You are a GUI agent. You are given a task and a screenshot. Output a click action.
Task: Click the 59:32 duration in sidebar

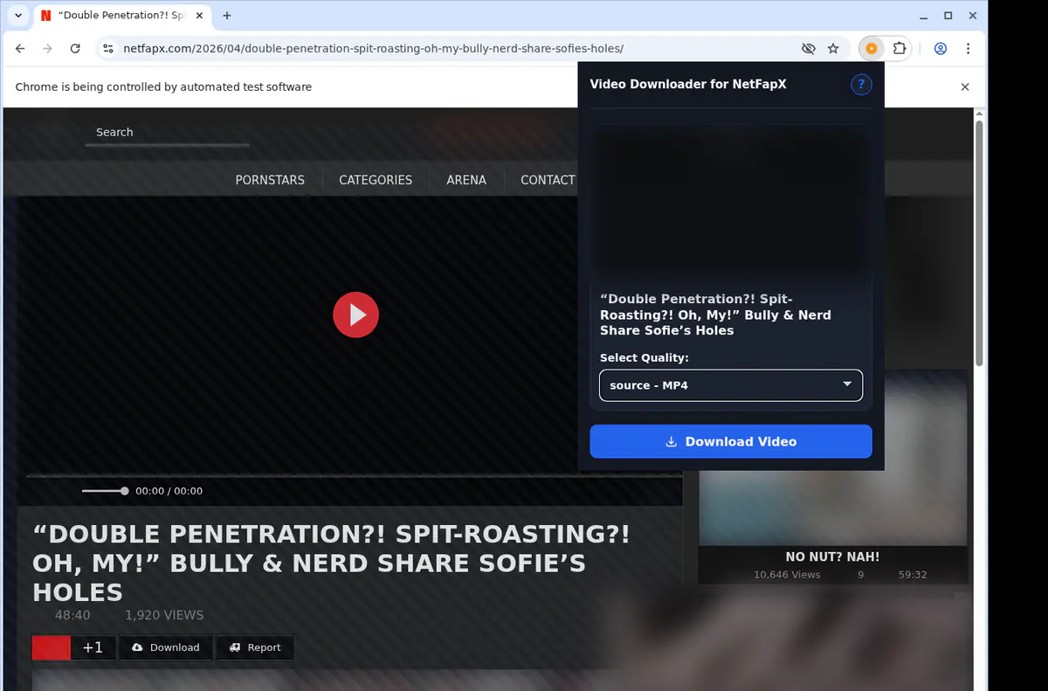coord(913,575)
